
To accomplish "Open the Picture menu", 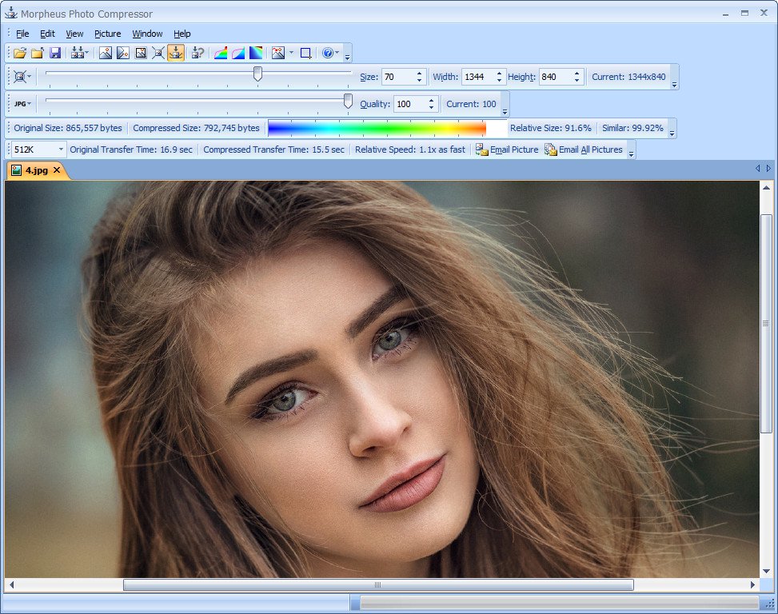I will (x=108, y=34).
